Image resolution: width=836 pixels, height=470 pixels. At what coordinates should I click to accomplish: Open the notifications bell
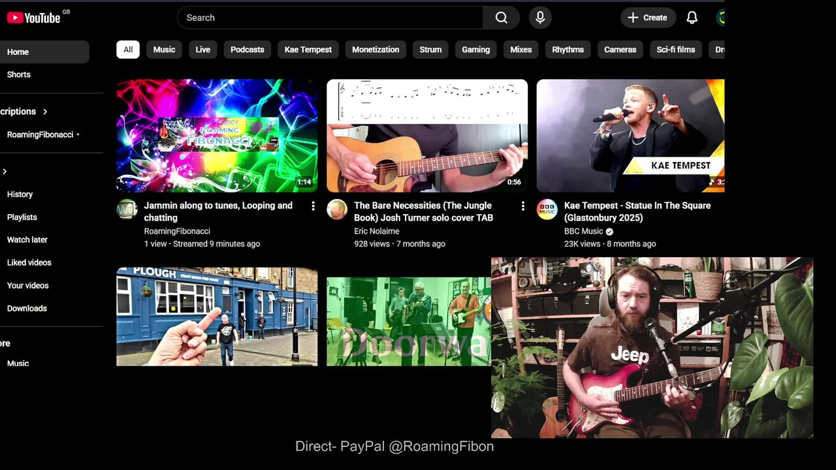point(692,18)
